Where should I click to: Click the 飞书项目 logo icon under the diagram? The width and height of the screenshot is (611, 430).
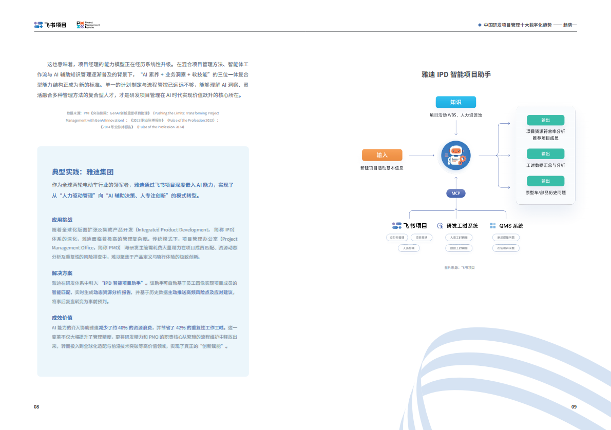[x=397, y=225]
